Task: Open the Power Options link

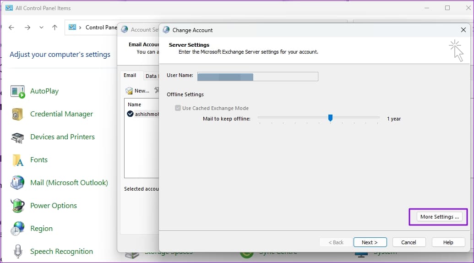Action: (x=54, y=206)
